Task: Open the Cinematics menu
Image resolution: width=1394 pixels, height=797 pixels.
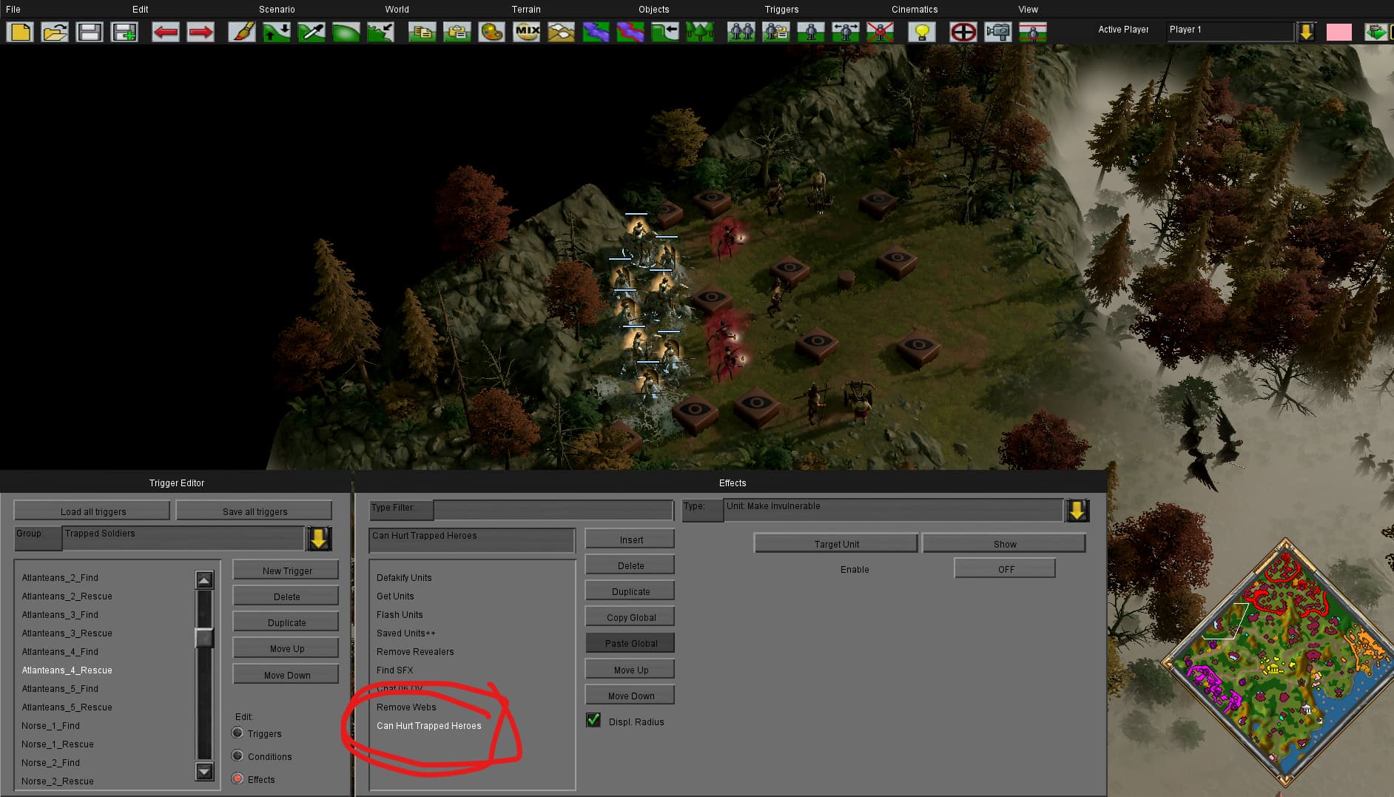Action: click(914, 10)
